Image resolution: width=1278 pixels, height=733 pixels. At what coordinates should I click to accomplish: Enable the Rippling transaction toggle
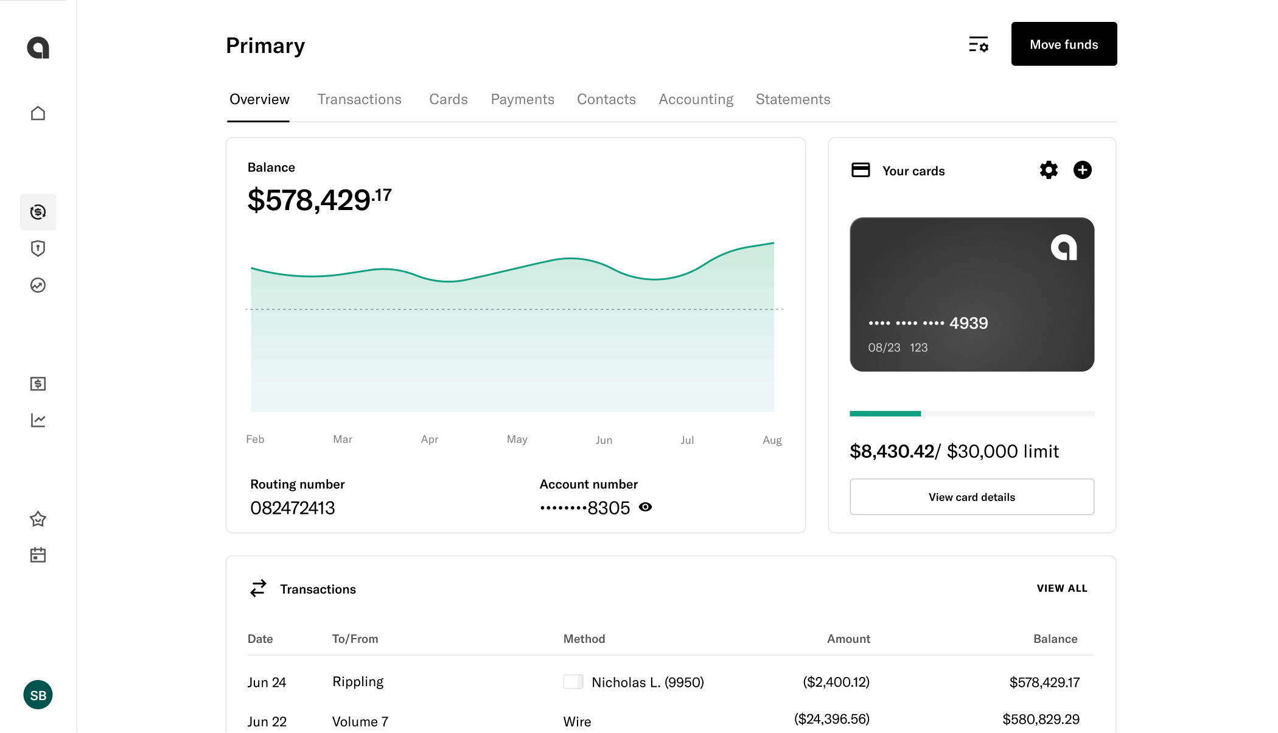[572, 681]
